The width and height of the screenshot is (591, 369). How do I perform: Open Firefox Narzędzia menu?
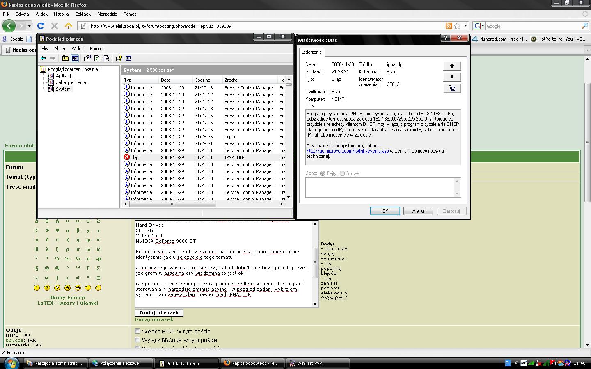click(108, 14)
